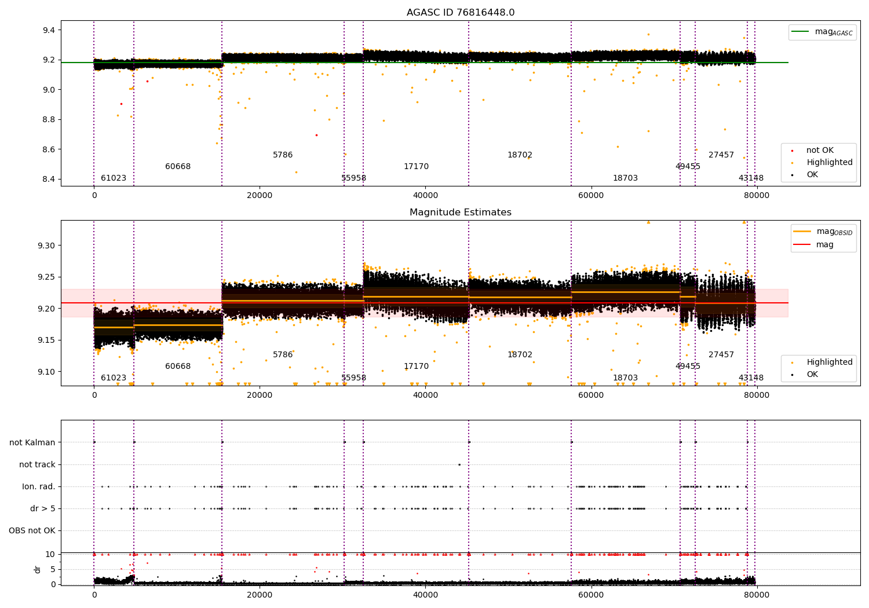Click obsid label 5786 in the AGASC plot

[x=283, y=155]
